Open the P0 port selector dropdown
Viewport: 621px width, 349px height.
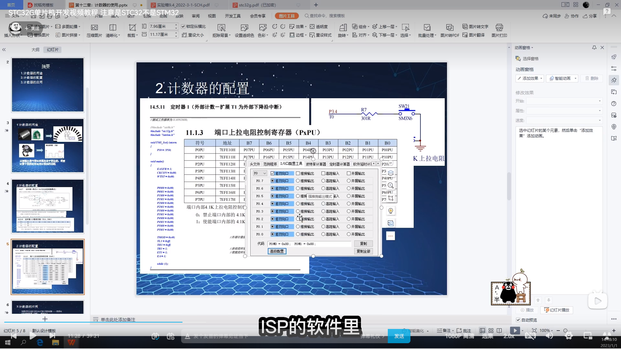(260, 174)
